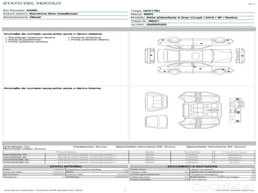The image size is (258, 193).
Task: Click Specchietto retrovisore SX status
Action: point(216,147)
